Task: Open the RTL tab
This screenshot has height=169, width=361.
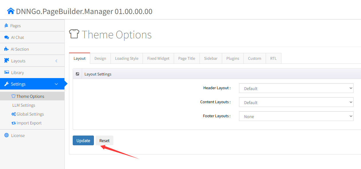Action: (273, 58)
